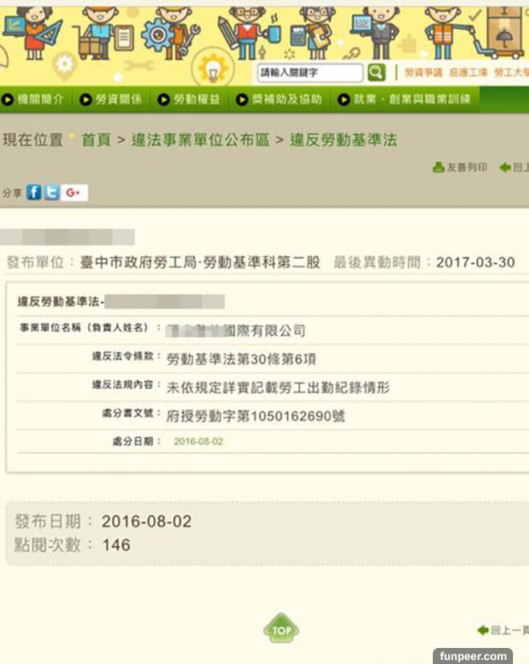
Task: Click the green search magnifier button
Action: point(376,73)
